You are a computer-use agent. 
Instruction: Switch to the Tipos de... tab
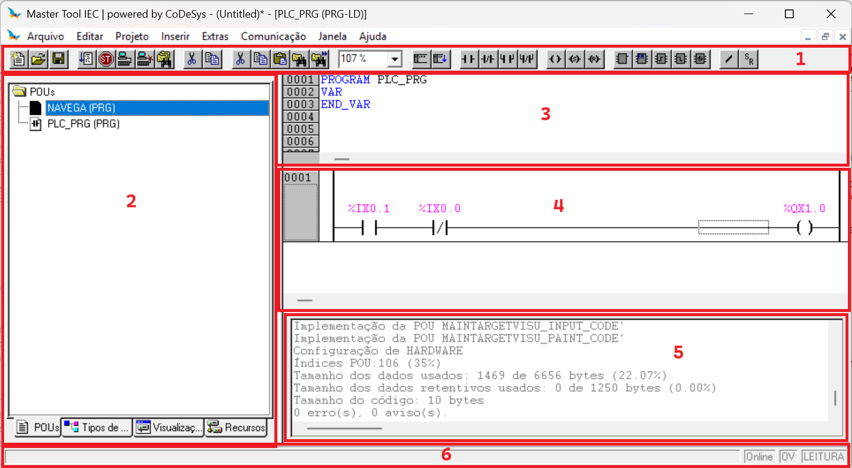click(97, 427)
